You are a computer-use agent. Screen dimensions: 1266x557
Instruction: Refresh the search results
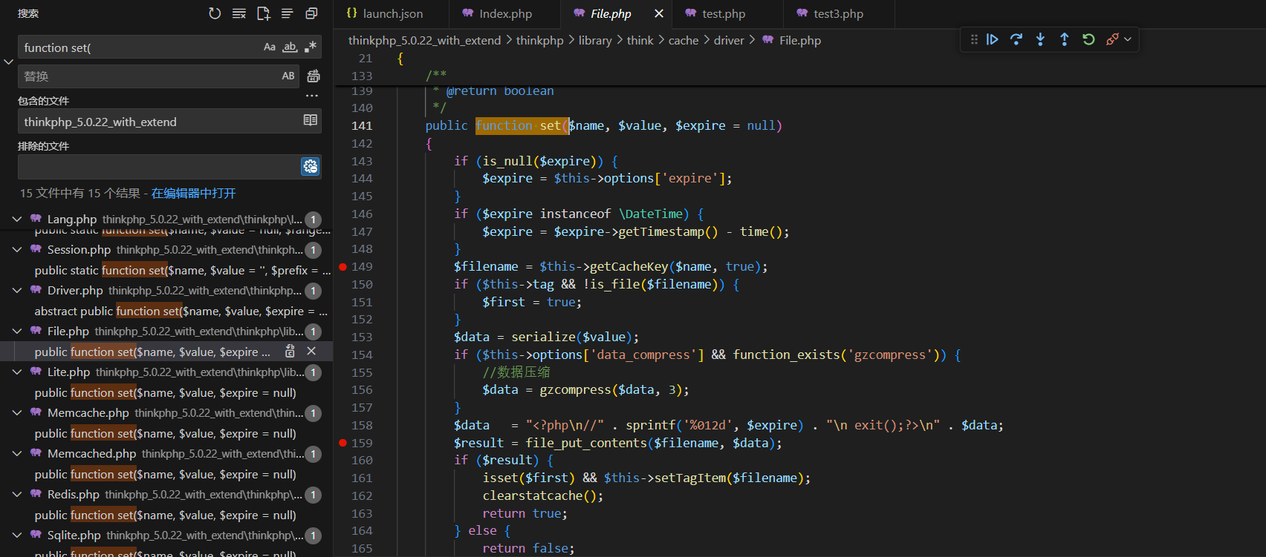[x=215, y=13]
